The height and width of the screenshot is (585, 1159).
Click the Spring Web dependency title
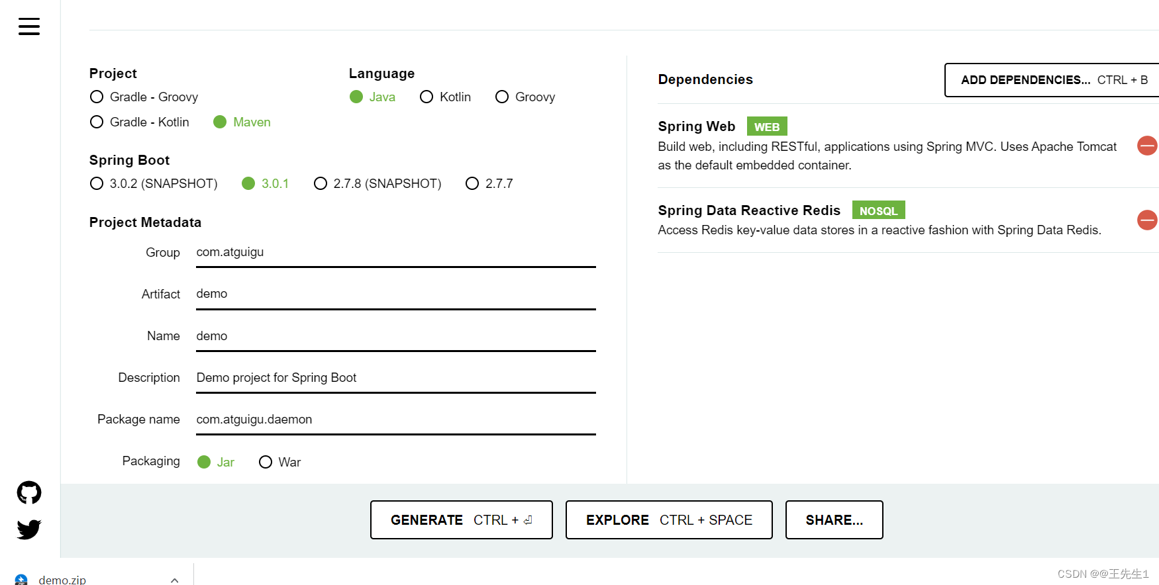697,126
